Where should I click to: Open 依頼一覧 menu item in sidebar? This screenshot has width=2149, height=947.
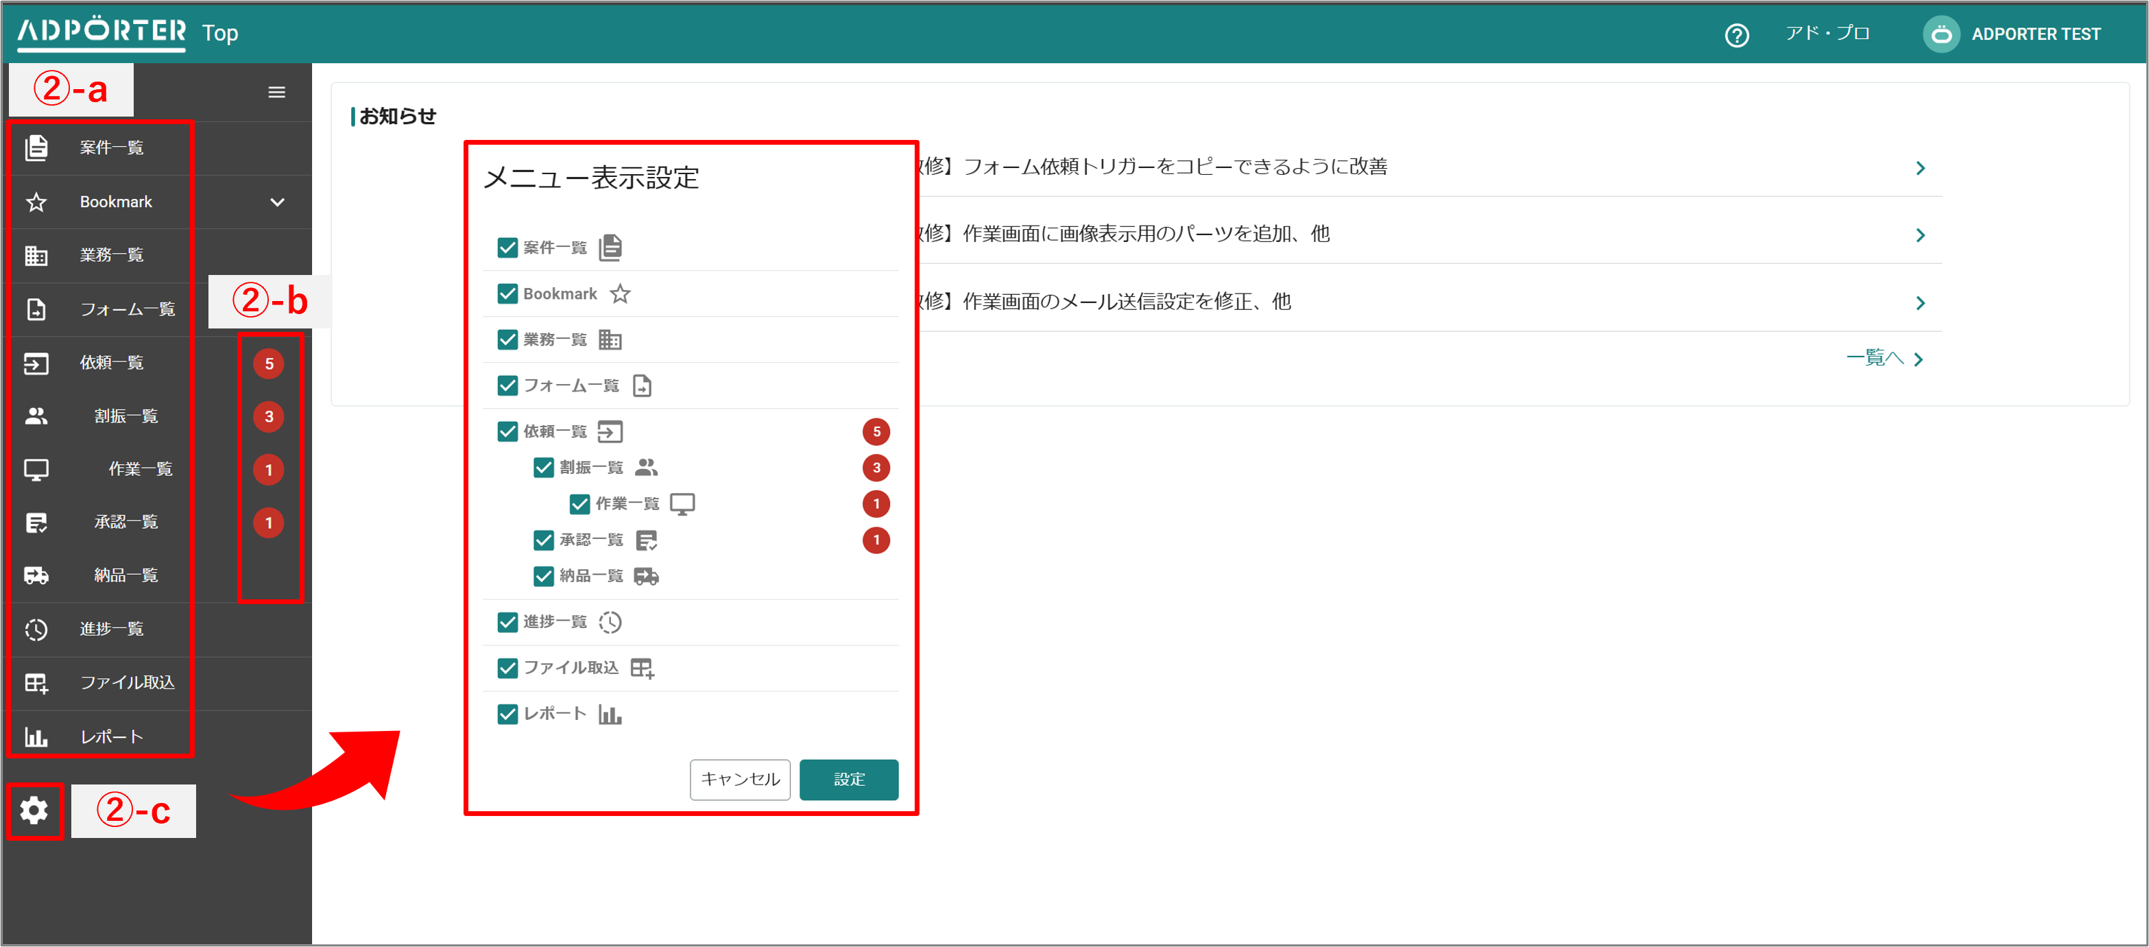tap(112, 363)
